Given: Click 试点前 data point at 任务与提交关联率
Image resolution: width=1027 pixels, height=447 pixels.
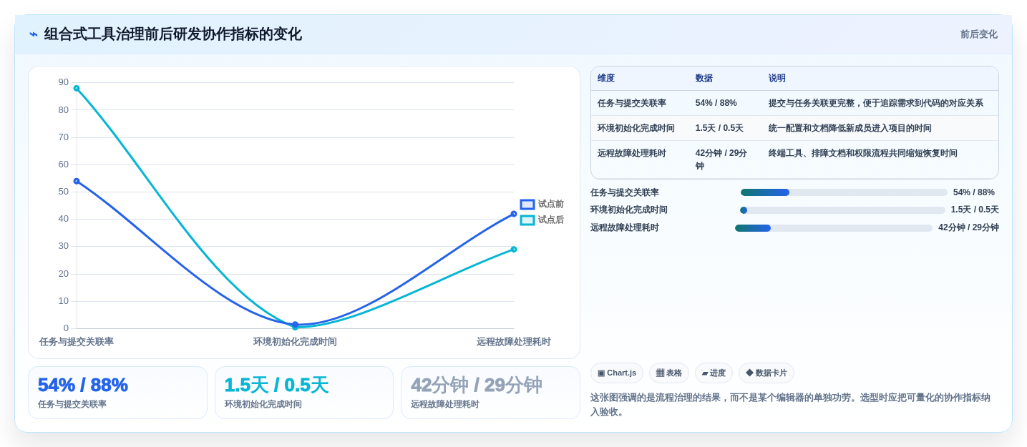Looking at the screenshot, I should point(77,181).
